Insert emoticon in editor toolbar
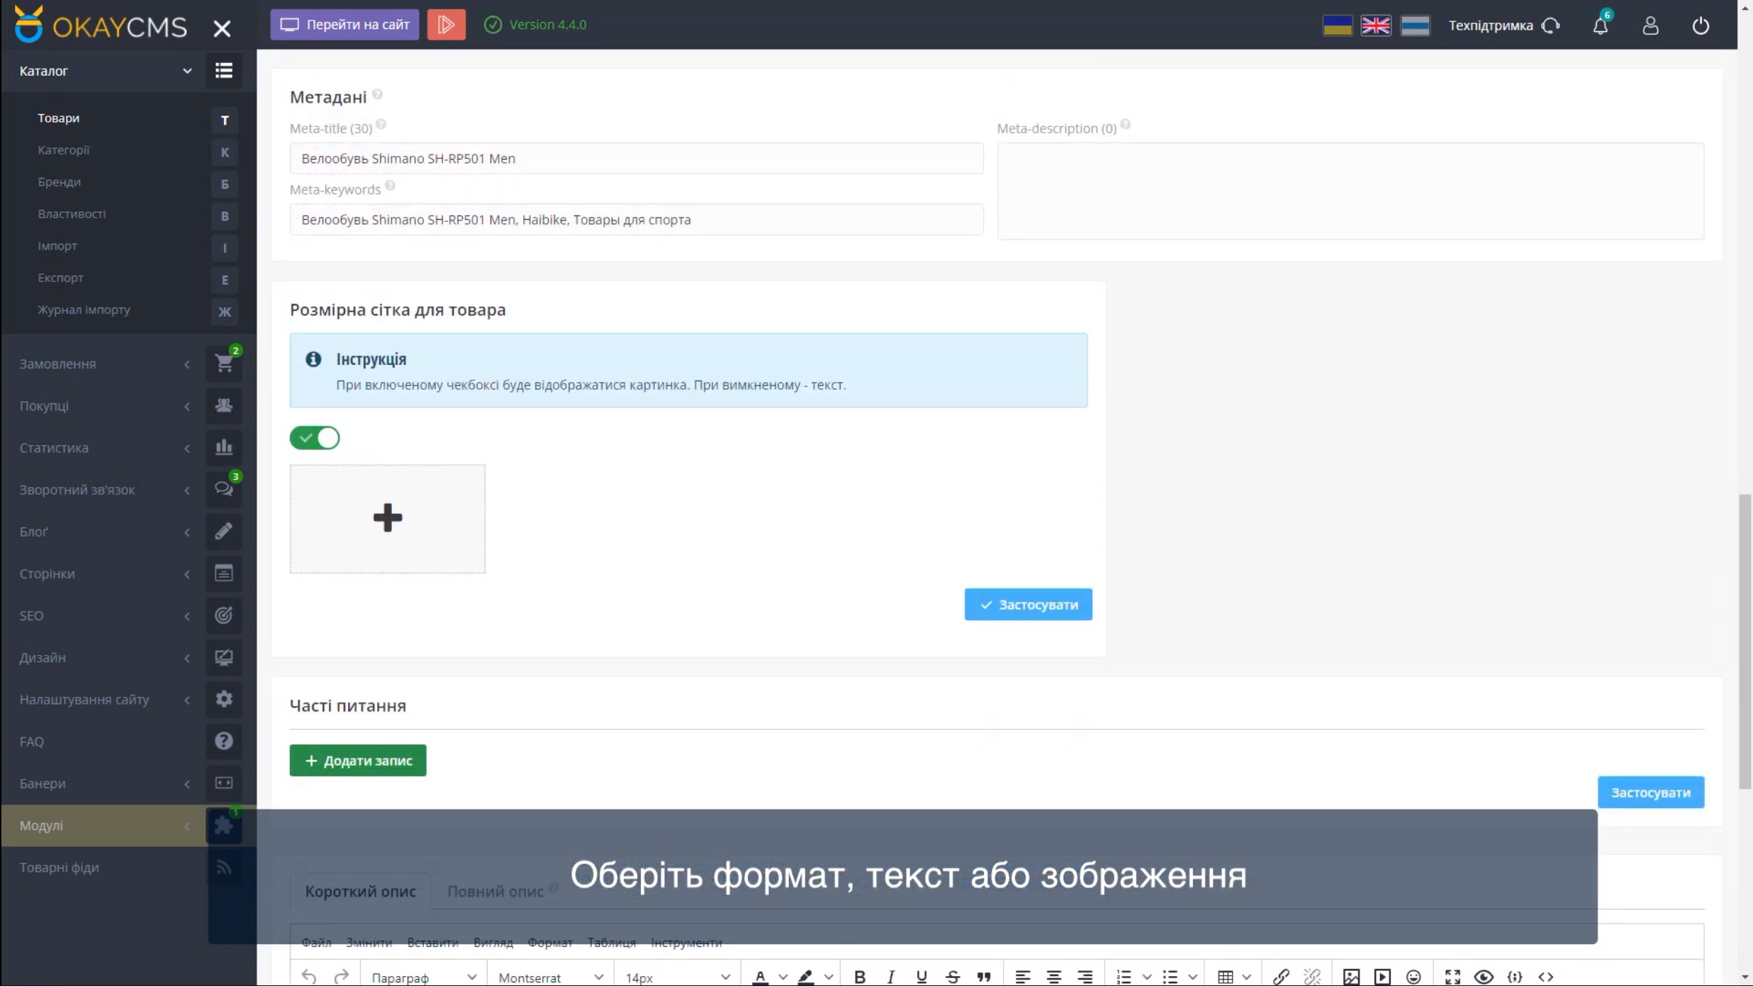 point(1413,977)
